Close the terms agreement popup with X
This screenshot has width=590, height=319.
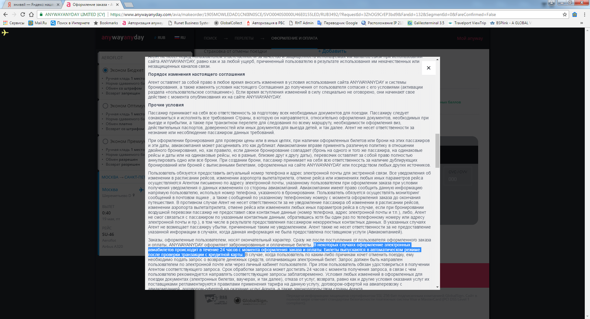click(428, 68)
